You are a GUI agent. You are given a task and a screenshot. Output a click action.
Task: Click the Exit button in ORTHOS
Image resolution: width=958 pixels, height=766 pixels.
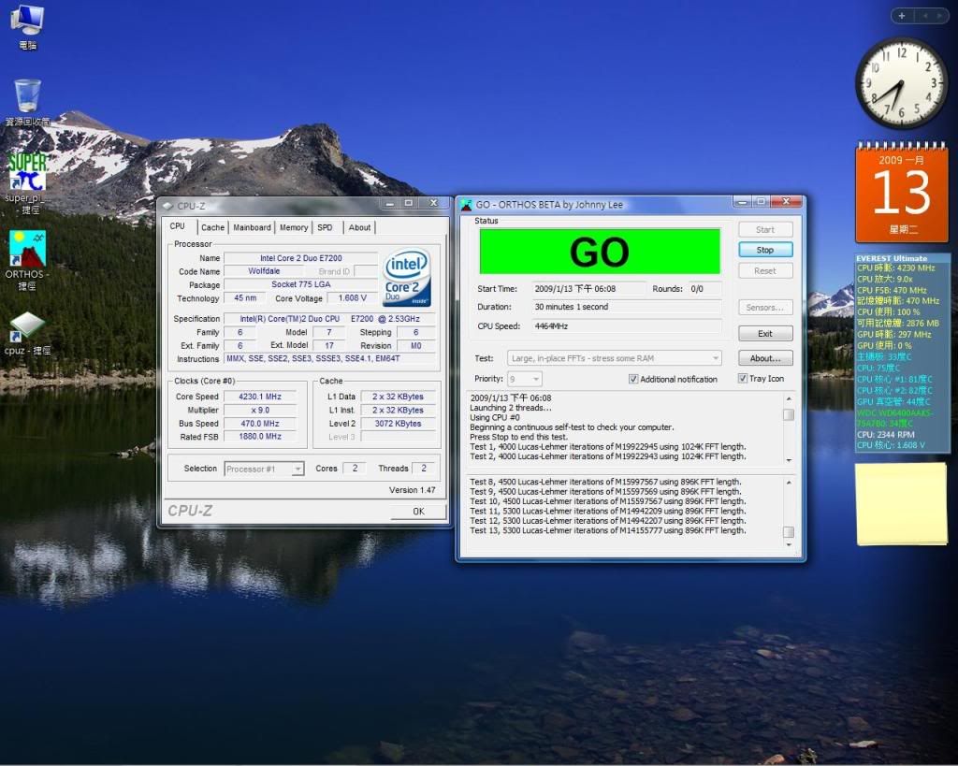(x=765, y=334)
